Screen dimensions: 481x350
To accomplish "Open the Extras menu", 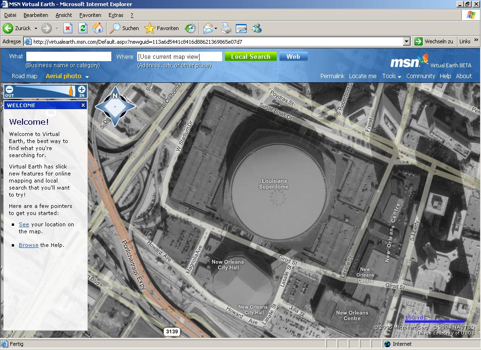I will [116, 15].
